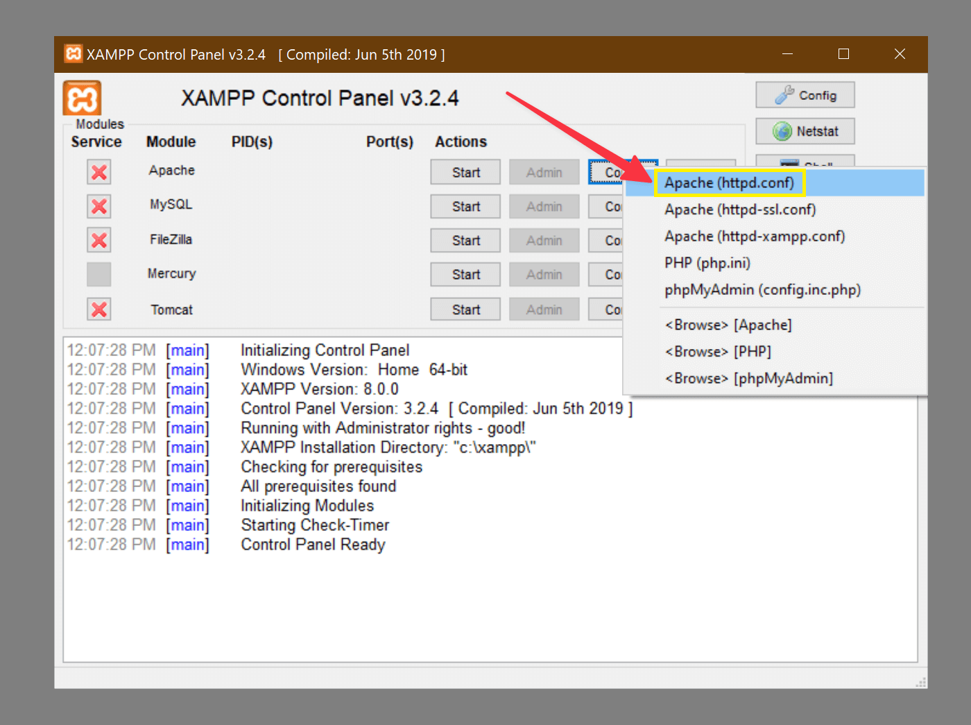Viewport: 971px width, 725px height.
Task: Click log line 'Checking for prerequisites'
Action: [x=332, y=467]
